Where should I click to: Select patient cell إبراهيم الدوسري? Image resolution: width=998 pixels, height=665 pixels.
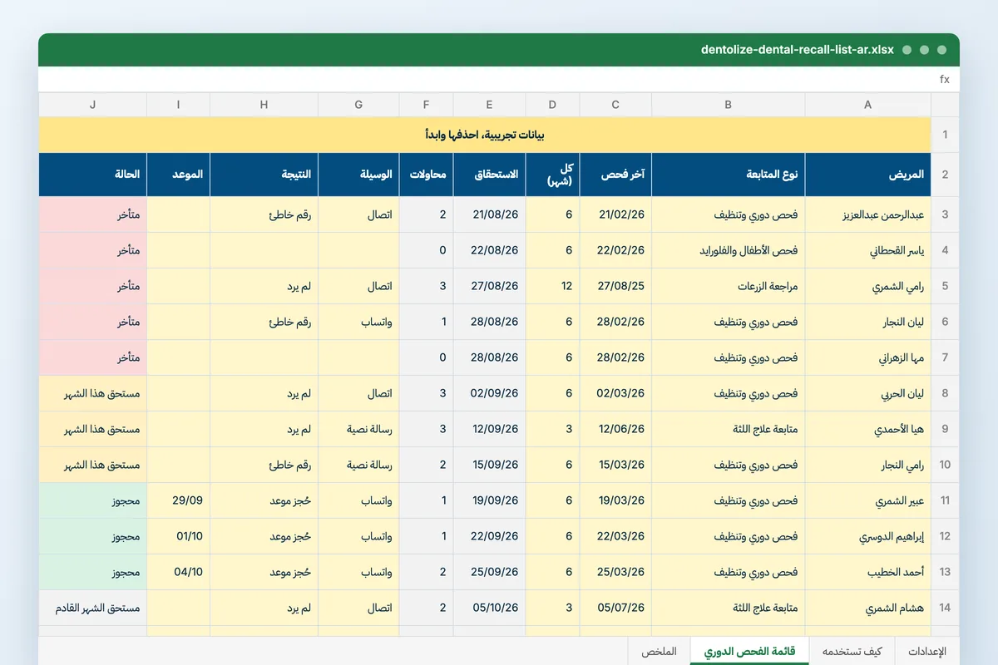(867, 536)
